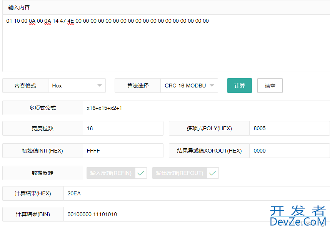
Task: Click the 宽度位数 label
Action: [43, 128]
